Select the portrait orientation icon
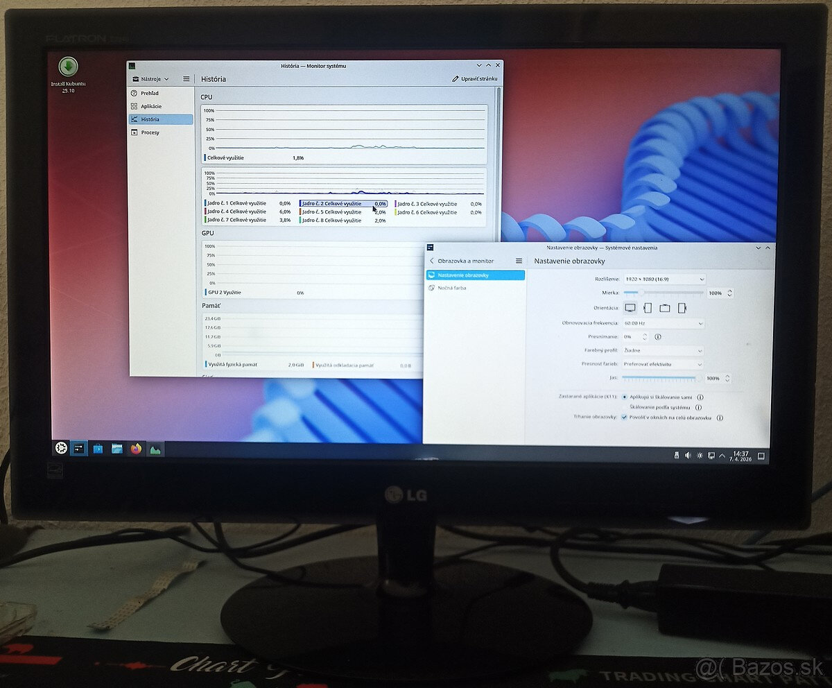The width and height of the screenshot is (832, 688). click(x=647, y=307)
